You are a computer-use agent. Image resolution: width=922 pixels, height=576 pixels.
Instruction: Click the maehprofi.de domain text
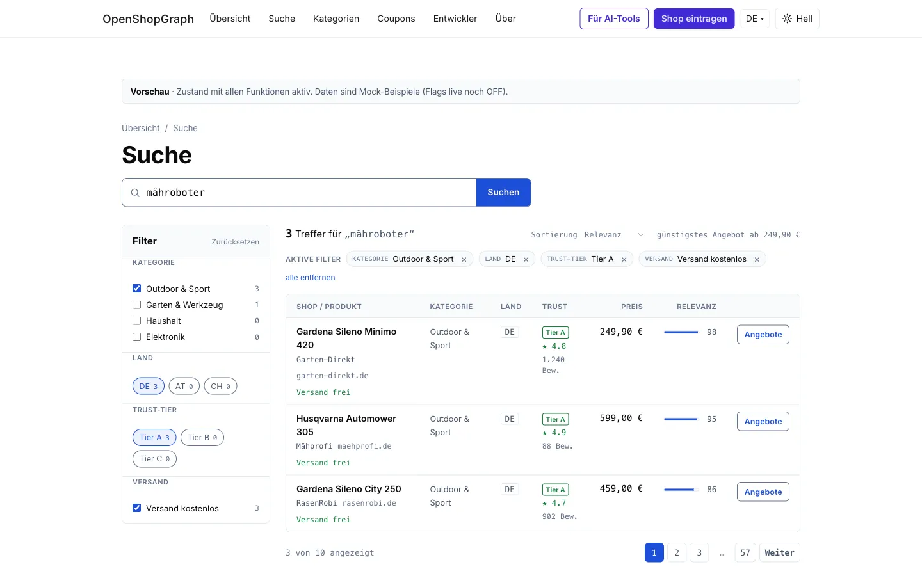click(x=364, y=446)
